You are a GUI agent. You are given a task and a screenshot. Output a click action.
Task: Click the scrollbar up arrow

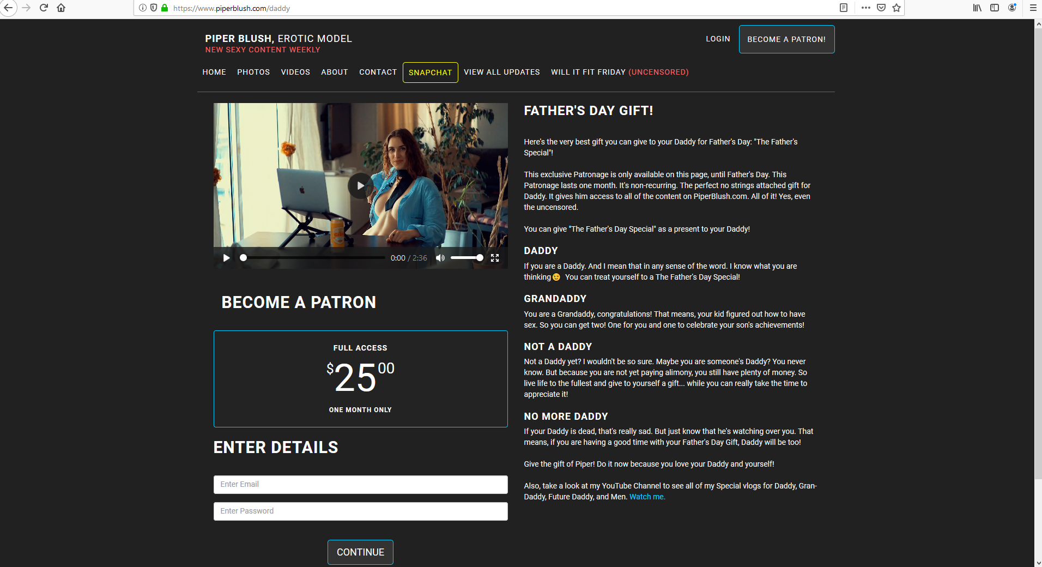[1038, 23]
